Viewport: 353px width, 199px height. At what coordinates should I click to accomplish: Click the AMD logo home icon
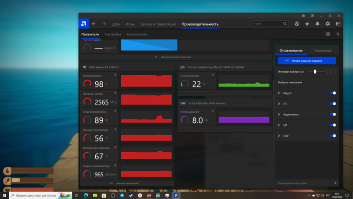coord(83,24)
